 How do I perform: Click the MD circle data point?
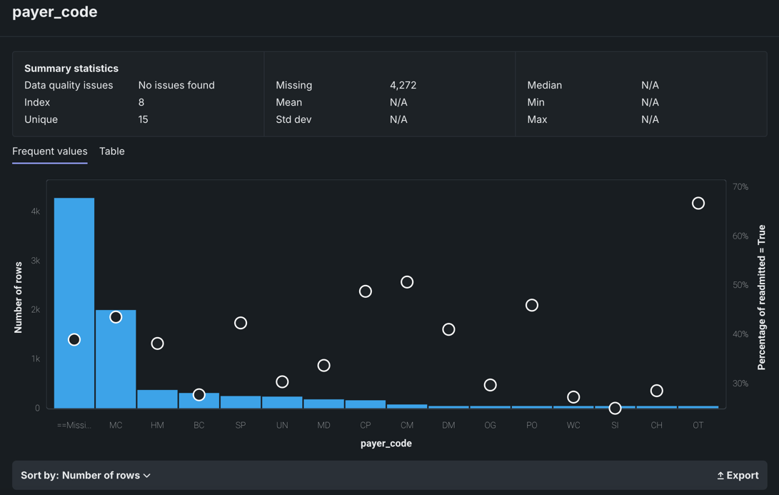[x=323, y=366]
